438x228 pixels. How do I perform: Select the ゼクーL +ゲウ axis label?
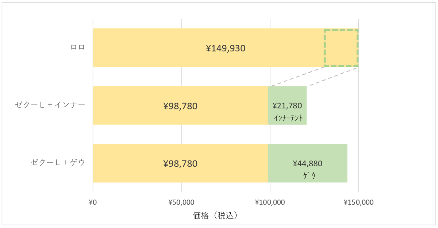pyautogui.click(x=58, y=163)
